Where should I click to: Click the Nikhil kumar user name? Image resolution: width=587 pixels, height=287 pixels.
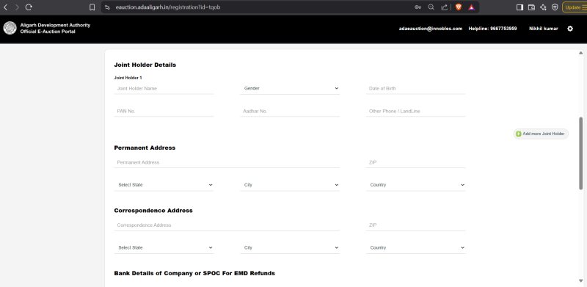(x=543, y=29)
